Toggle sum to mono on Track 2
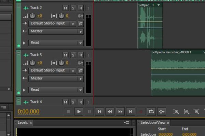The height and width of the screenshot is (136, 205). pos(81,16)
